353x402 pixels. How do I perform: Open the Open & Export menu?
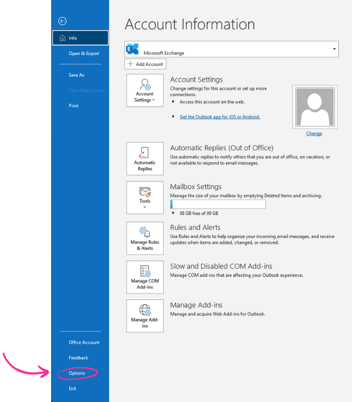tap(83, 53)
